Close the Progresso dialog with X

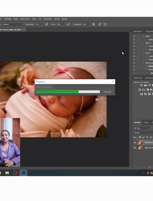[x=113, y=81]
